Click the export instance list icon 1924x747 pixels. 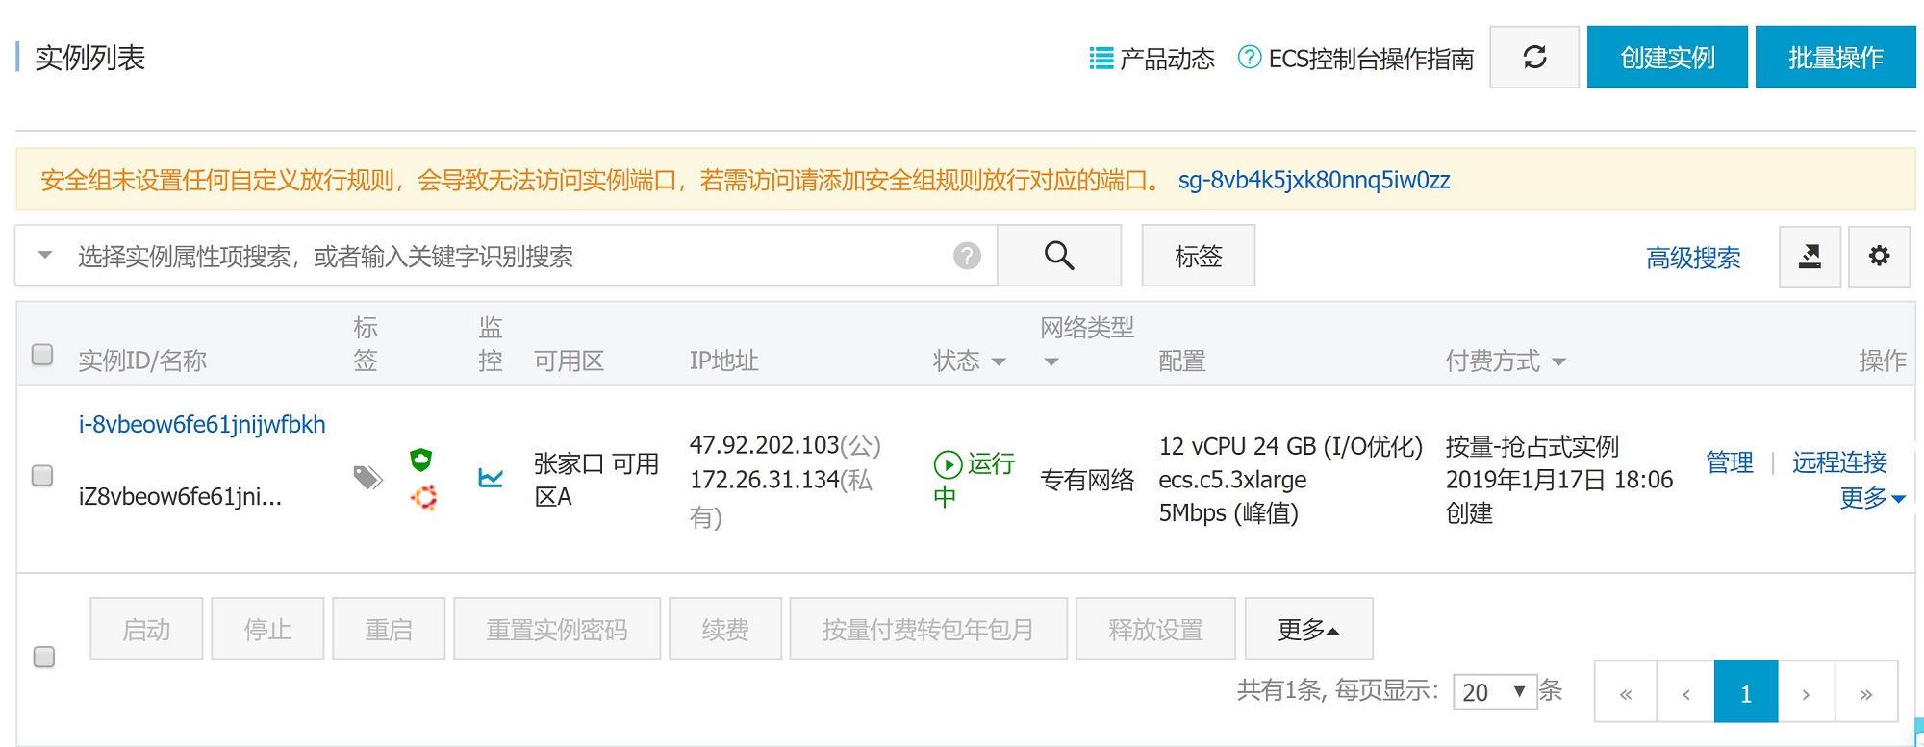pyautogui.click(x=1810, y=257)
